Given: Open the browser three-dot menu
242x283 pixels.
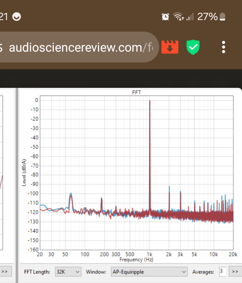Looking at the screenshot, I should point(224,47).
